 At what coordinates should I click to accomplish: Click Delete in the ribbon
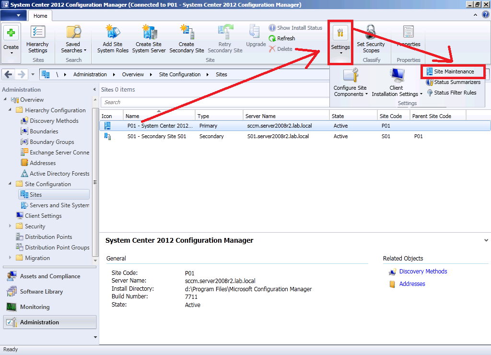point(281,49)
